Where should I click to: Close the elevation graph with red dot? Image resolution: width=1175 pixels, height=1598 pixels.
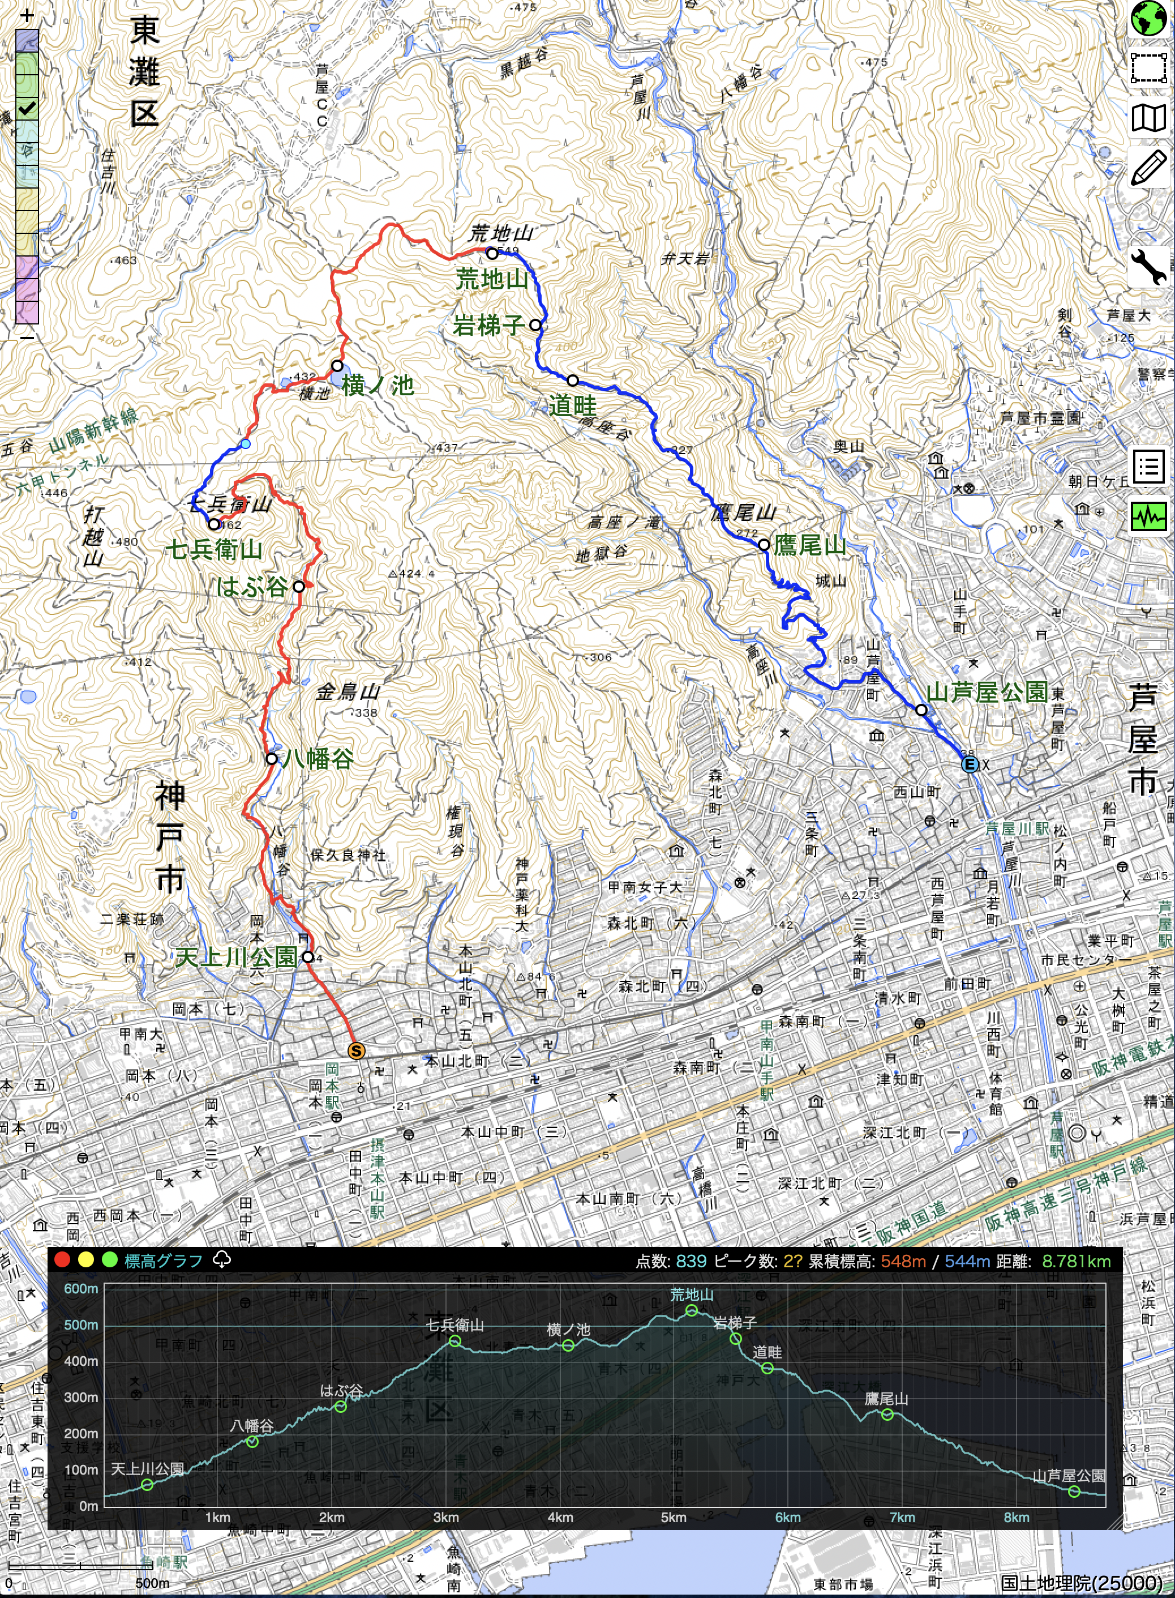point(63,1260)
